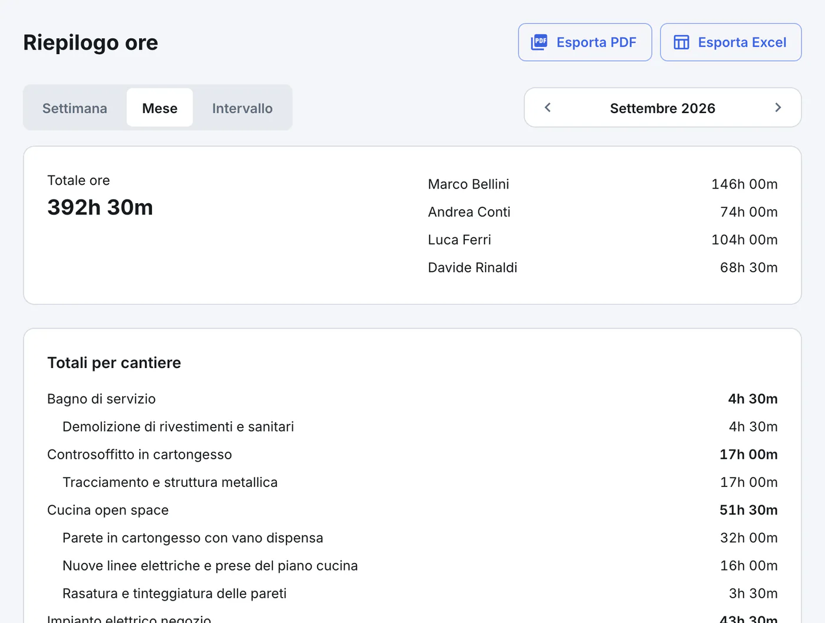825x623 pixels.
Task: Select Rasatura e tinteggiatura delle pareti row
Action: pos(412,594)
